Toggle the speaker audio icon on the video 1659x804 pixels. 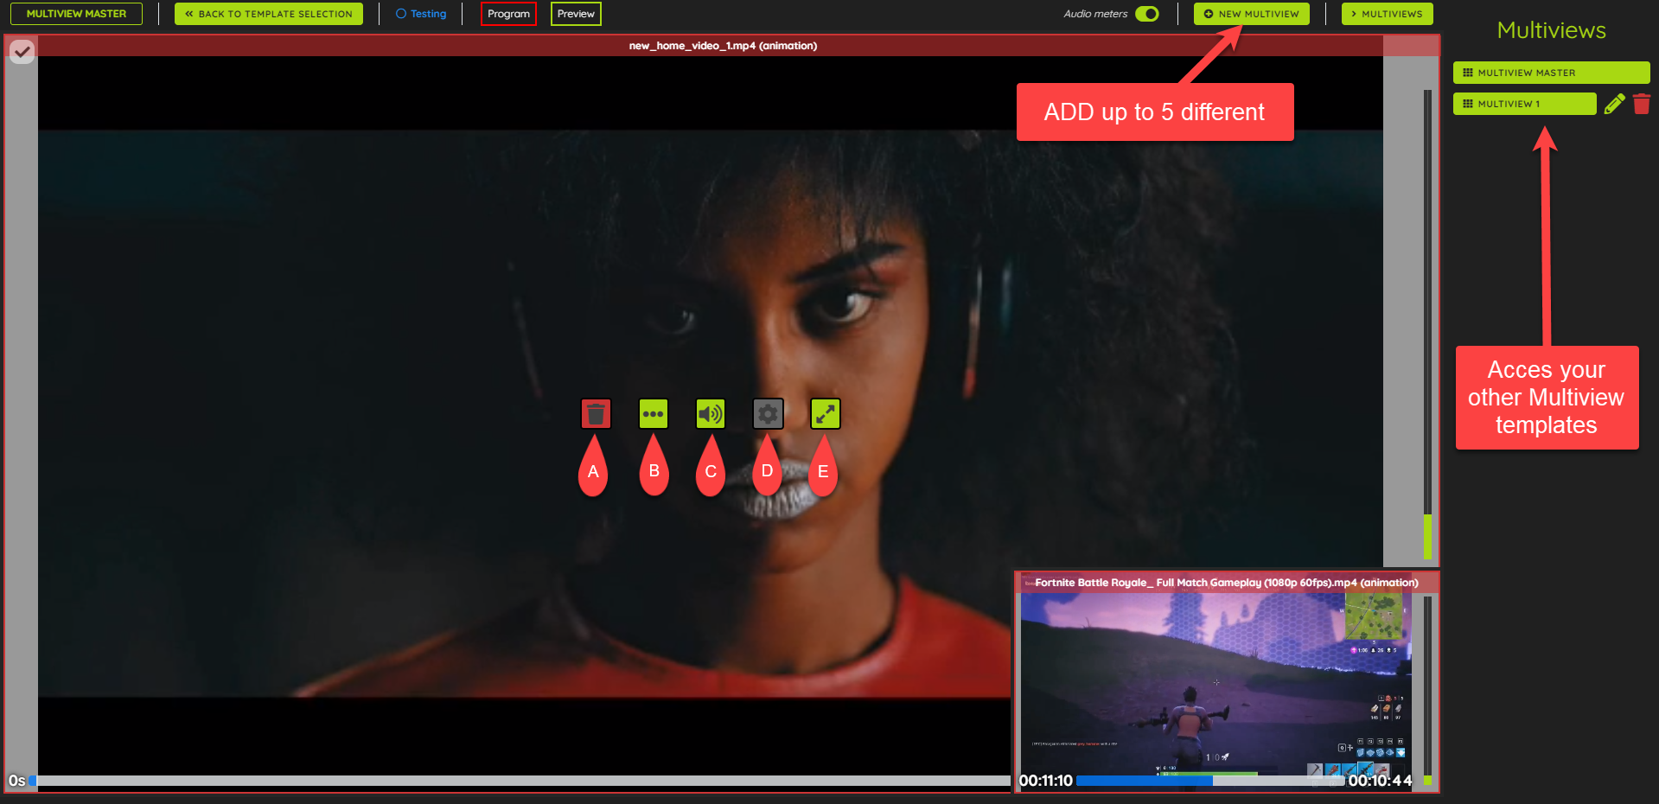(x=710, y=414)
